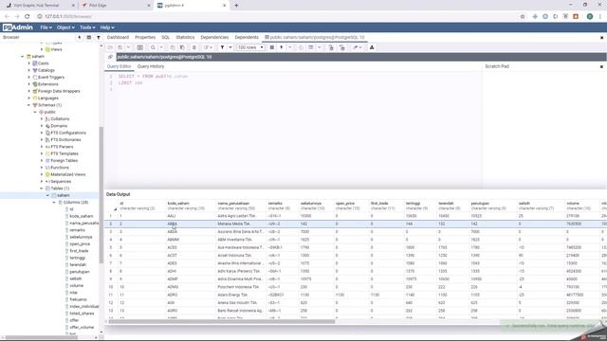
Task: Click the Save Data Changes icon
Action: [140, 47]
